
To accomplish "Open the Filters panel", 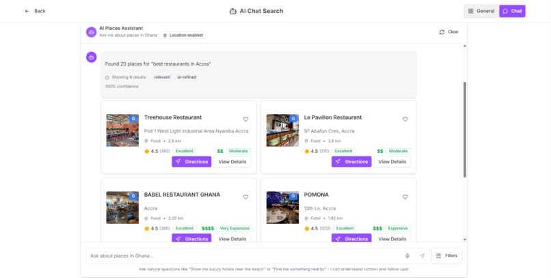I will (x=446, y=256).
